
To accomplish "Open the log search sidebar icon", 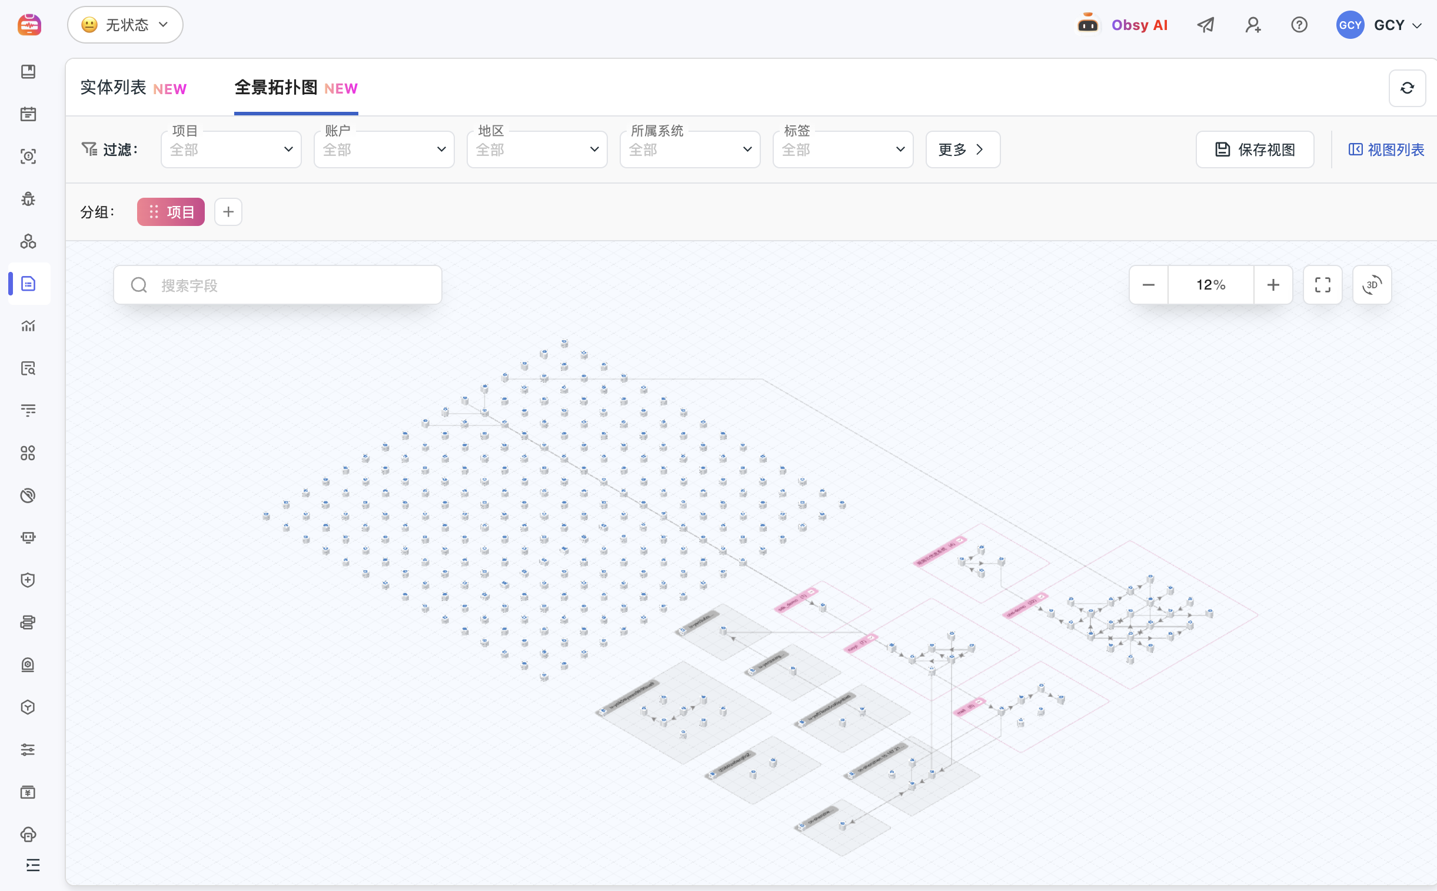I will click(x=28, y=368).
